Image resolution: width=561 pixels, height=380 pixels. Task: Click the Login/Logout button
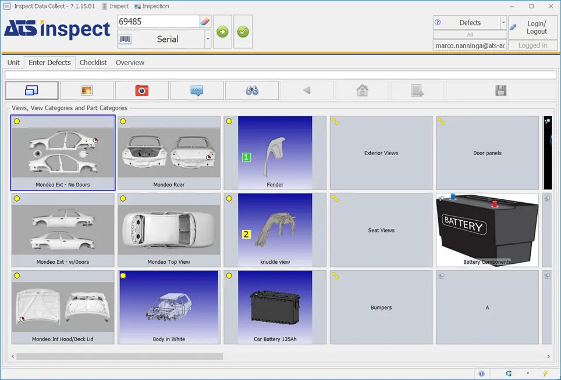[532, 27]
